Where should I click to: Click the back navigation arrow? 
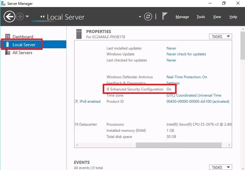point(10,17)
